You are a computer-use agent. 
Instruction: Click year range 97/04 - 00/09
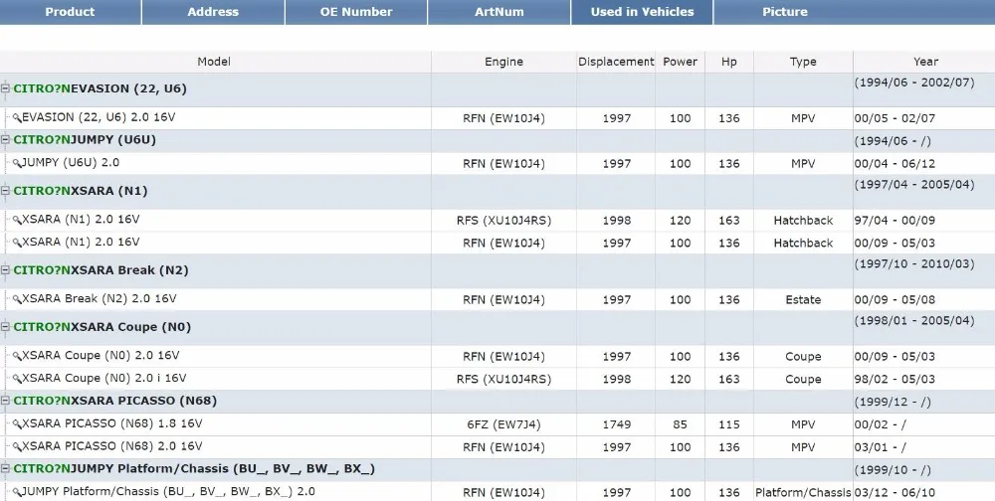pyautogui.click(x=895, y=220)
